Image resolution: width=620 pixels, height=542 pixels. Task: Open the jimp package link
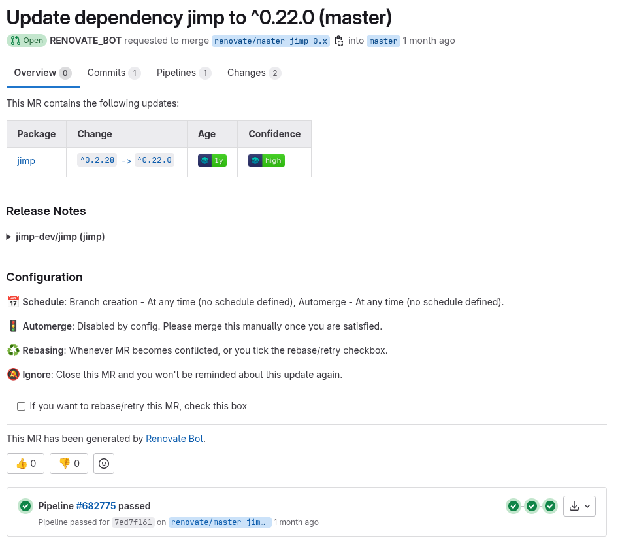coord(26,161)
